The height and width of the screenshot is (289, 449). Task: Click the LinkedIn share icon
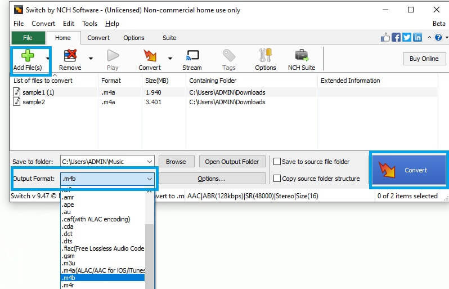(417, 37)
